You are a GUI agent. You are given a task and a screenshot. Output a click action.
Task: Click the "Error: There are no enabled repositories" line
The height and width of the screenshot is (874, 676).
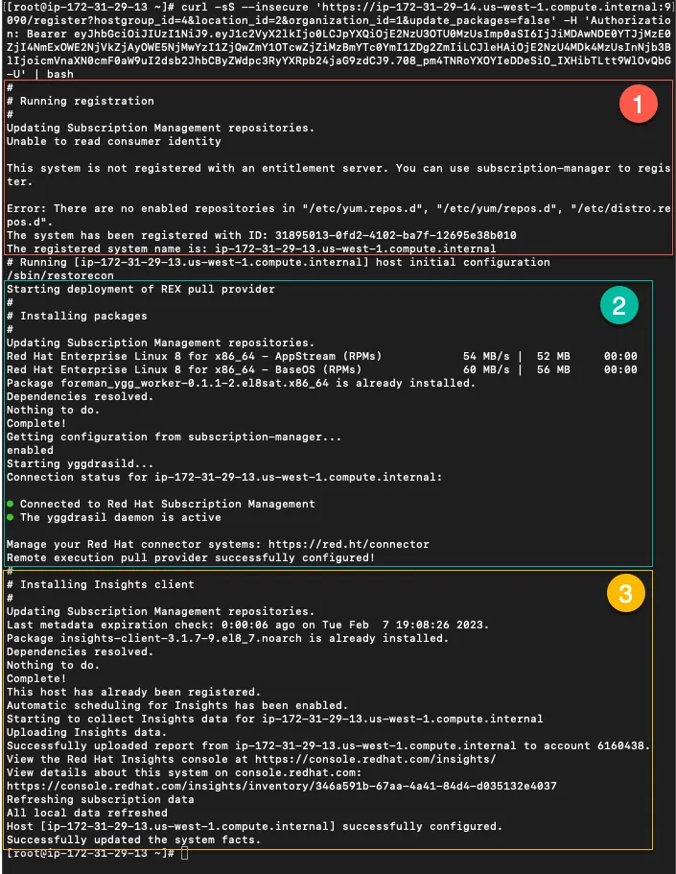pyautogui.click(x=338, y=215)
